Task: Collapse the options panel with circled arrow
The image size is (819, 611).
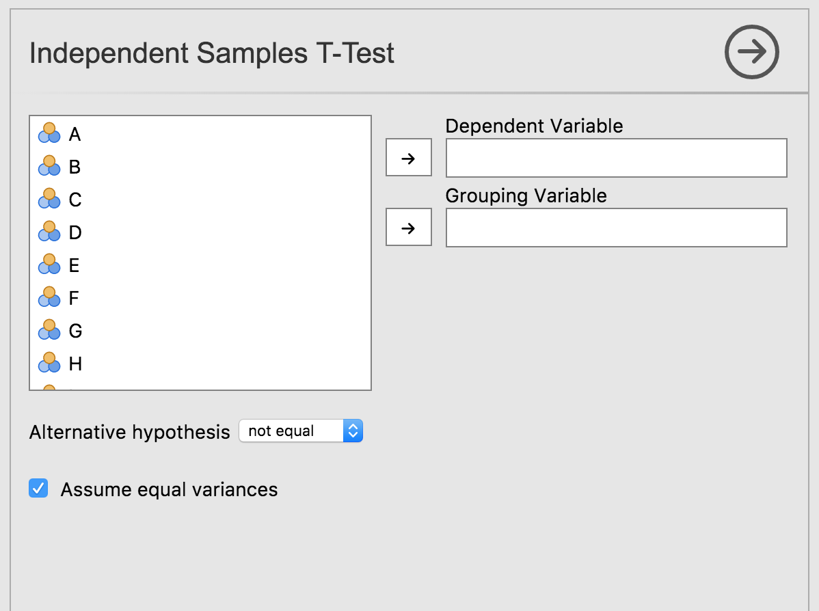Action: [752, 52]
